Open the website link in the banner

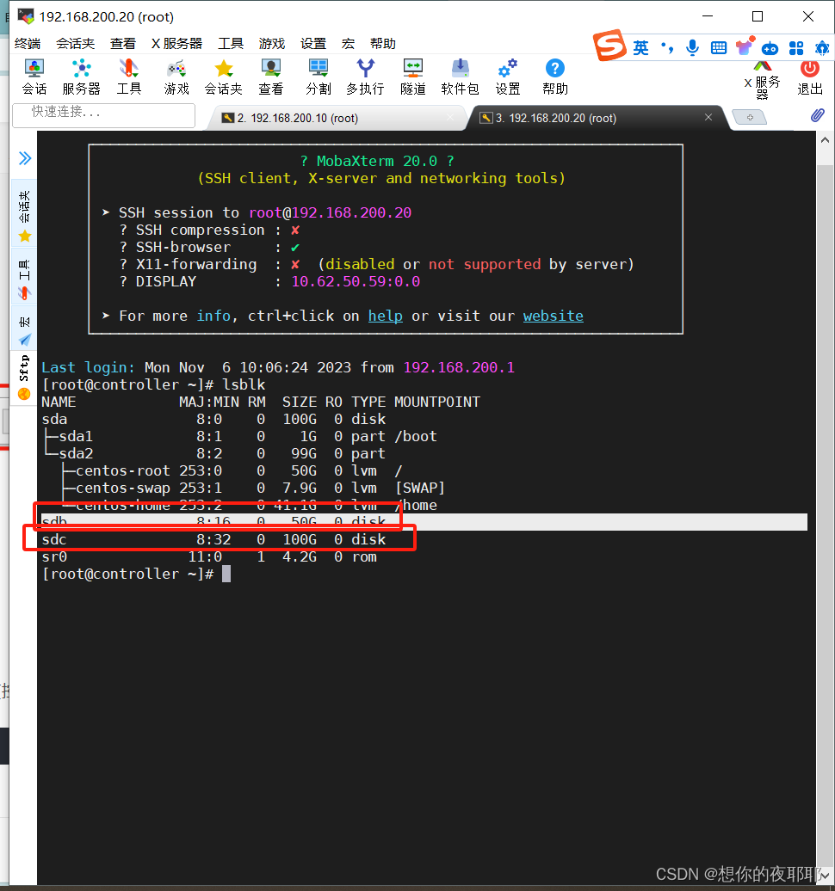pos(553,316)
